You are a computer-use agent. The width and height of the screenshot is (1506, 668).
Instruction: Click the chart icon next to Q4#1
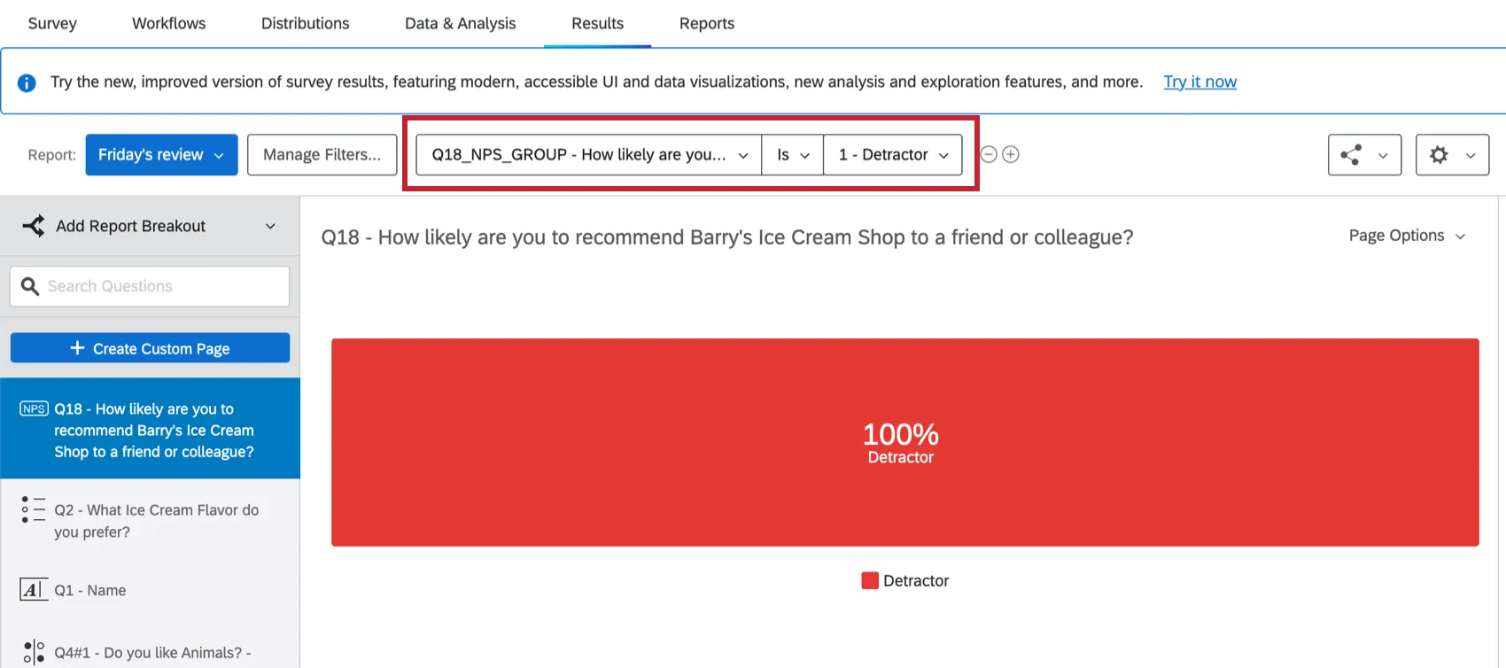33,652
